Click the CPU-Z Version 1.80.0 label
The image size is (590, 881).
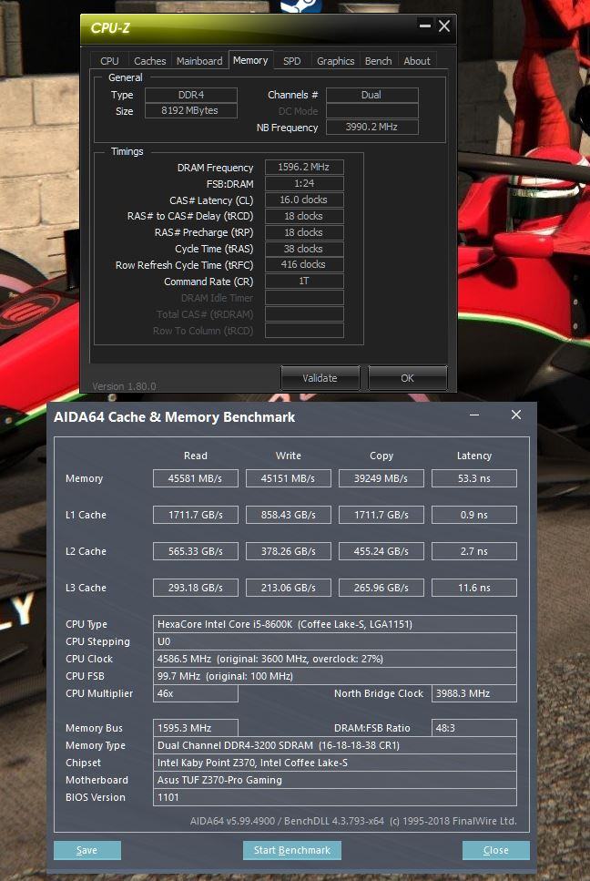tap(124, 386)
